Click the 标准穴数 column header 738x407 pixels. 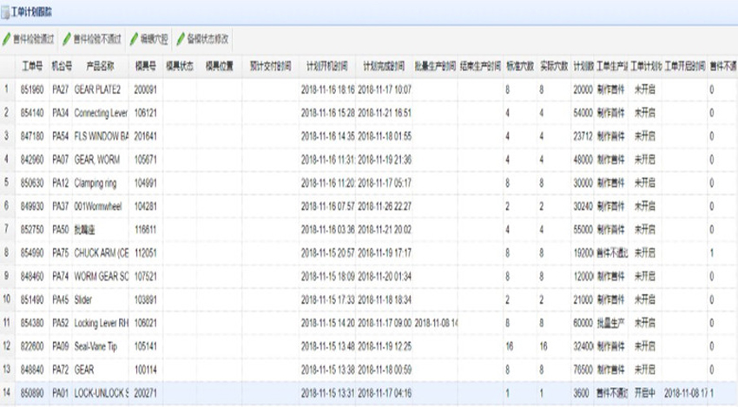click(519, 65)
